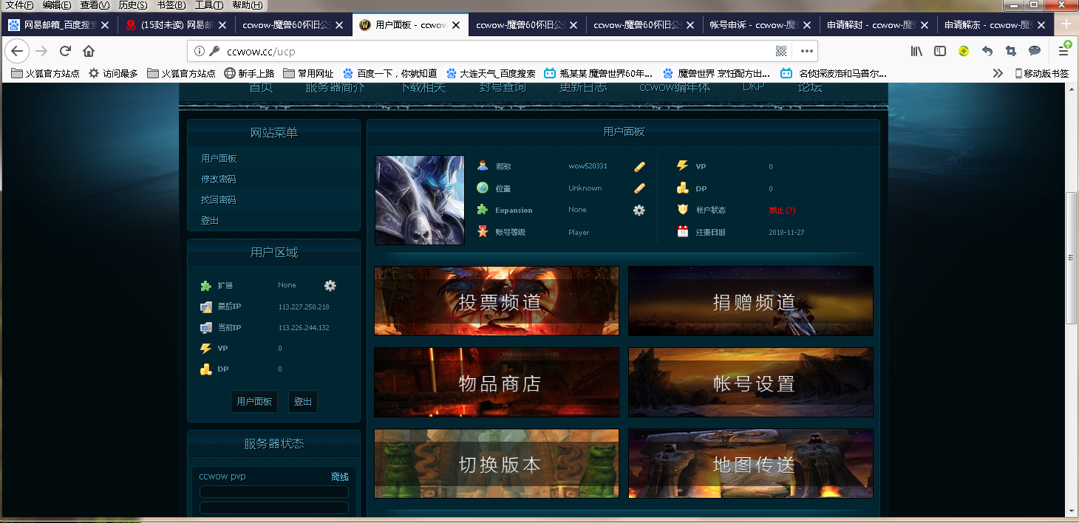This screenshot has width=1079, height=523.
Task: Toggle the Firefox sidebar view icon
Action: tap(940, 51)
